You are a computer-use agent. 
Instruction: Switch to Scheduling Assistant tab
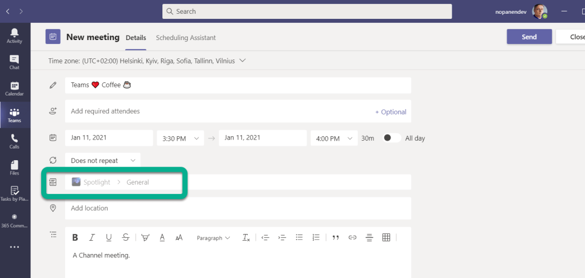186,38
